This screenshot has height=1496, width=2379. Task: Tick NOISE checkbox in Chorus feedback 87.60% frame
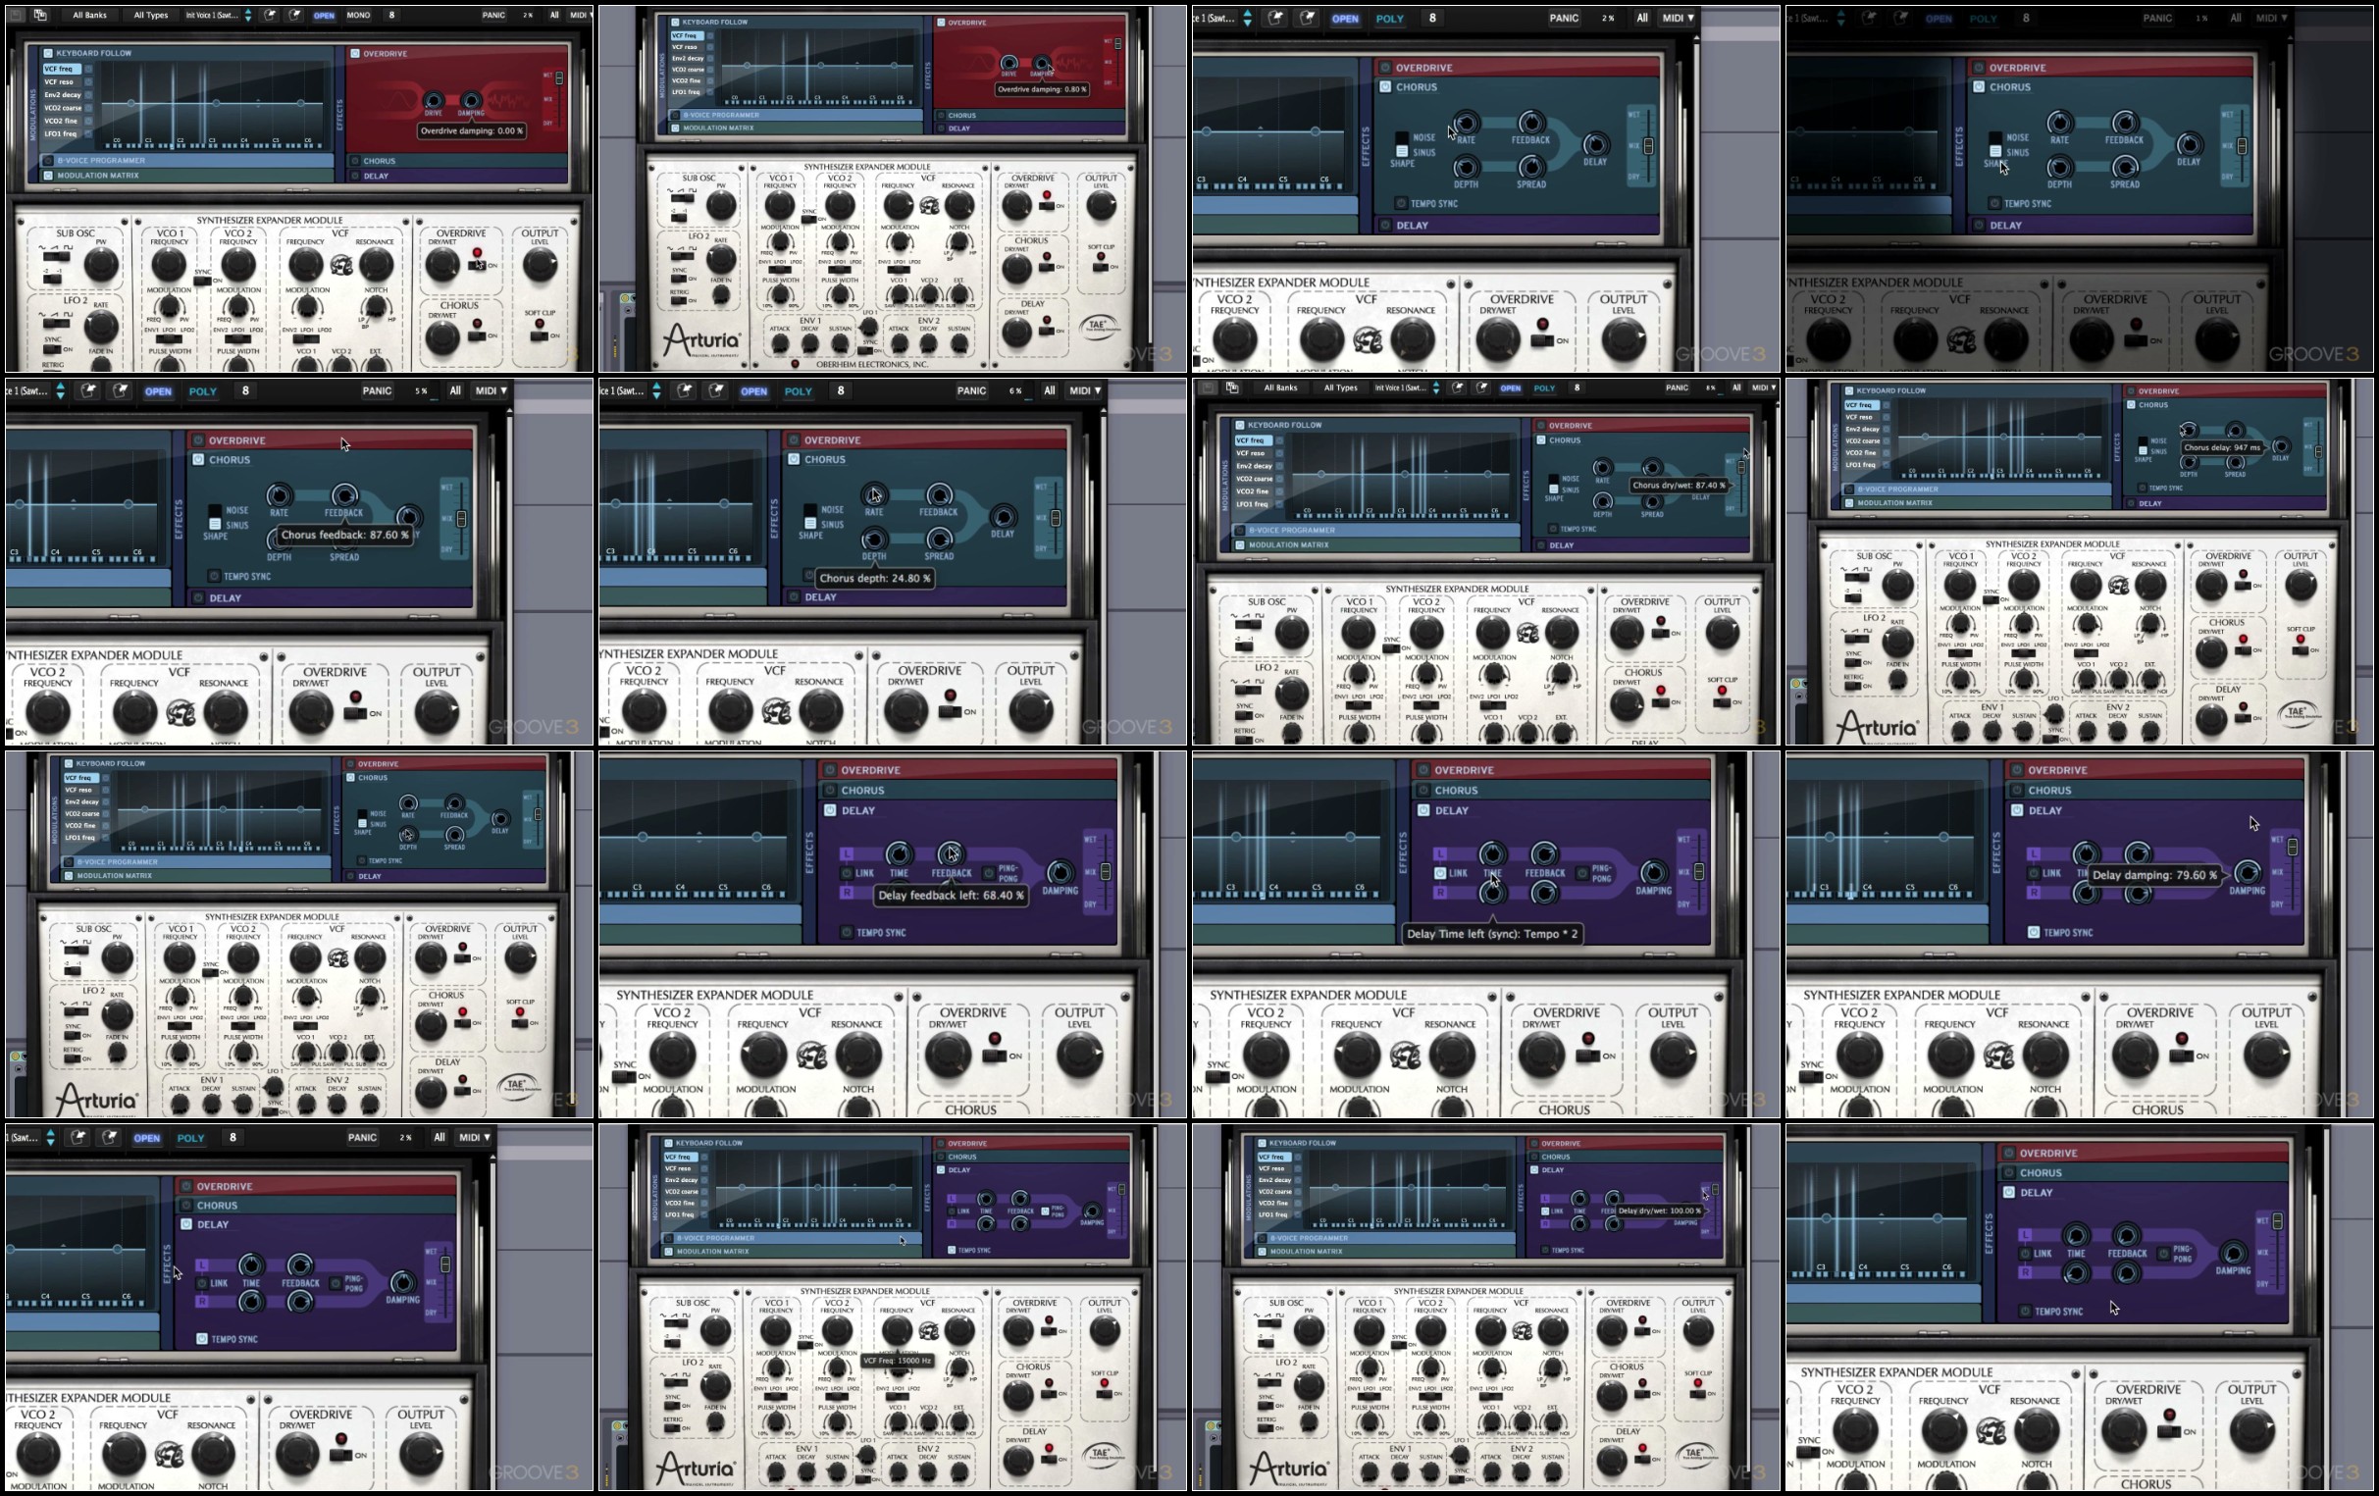tap(215, 511)
